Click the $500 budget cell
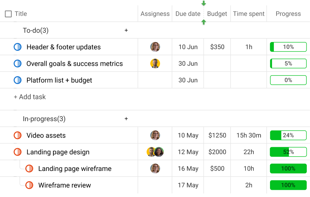Image resolution: width=310 pixels, height=197 pixels. click(x=217, y=168)
